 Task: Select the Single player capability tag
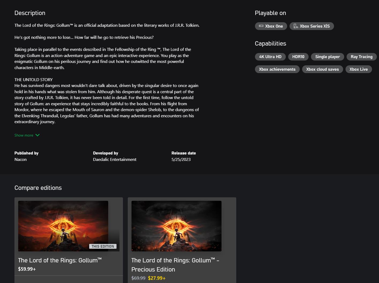(x=328, y=57)
